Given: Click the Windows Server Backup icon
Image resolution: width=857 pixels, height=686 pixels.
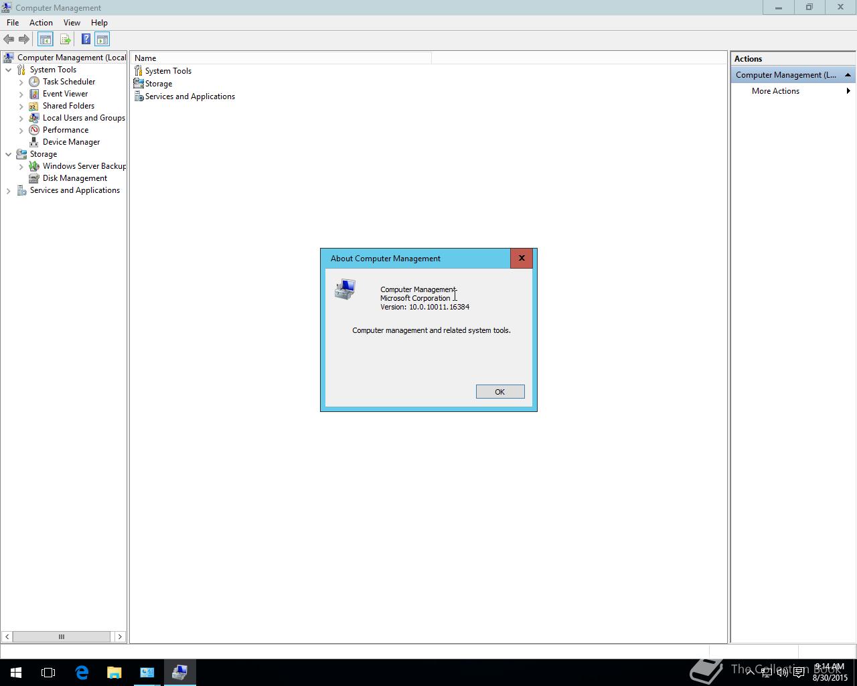Looking at the screenshot, I should point(34,166).
